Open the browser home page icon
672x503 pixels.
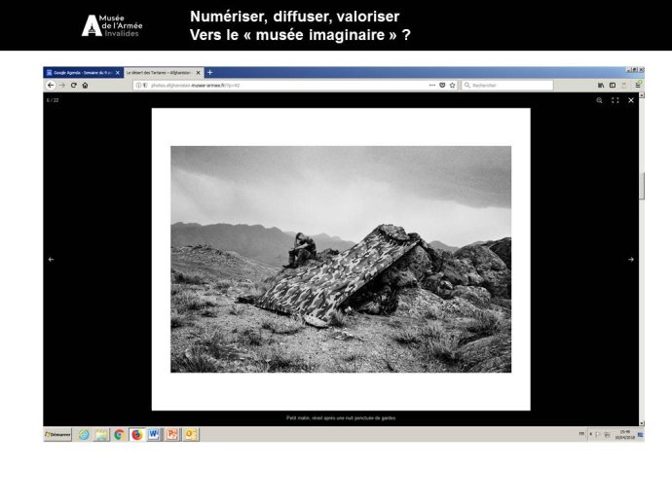point(86,86)
